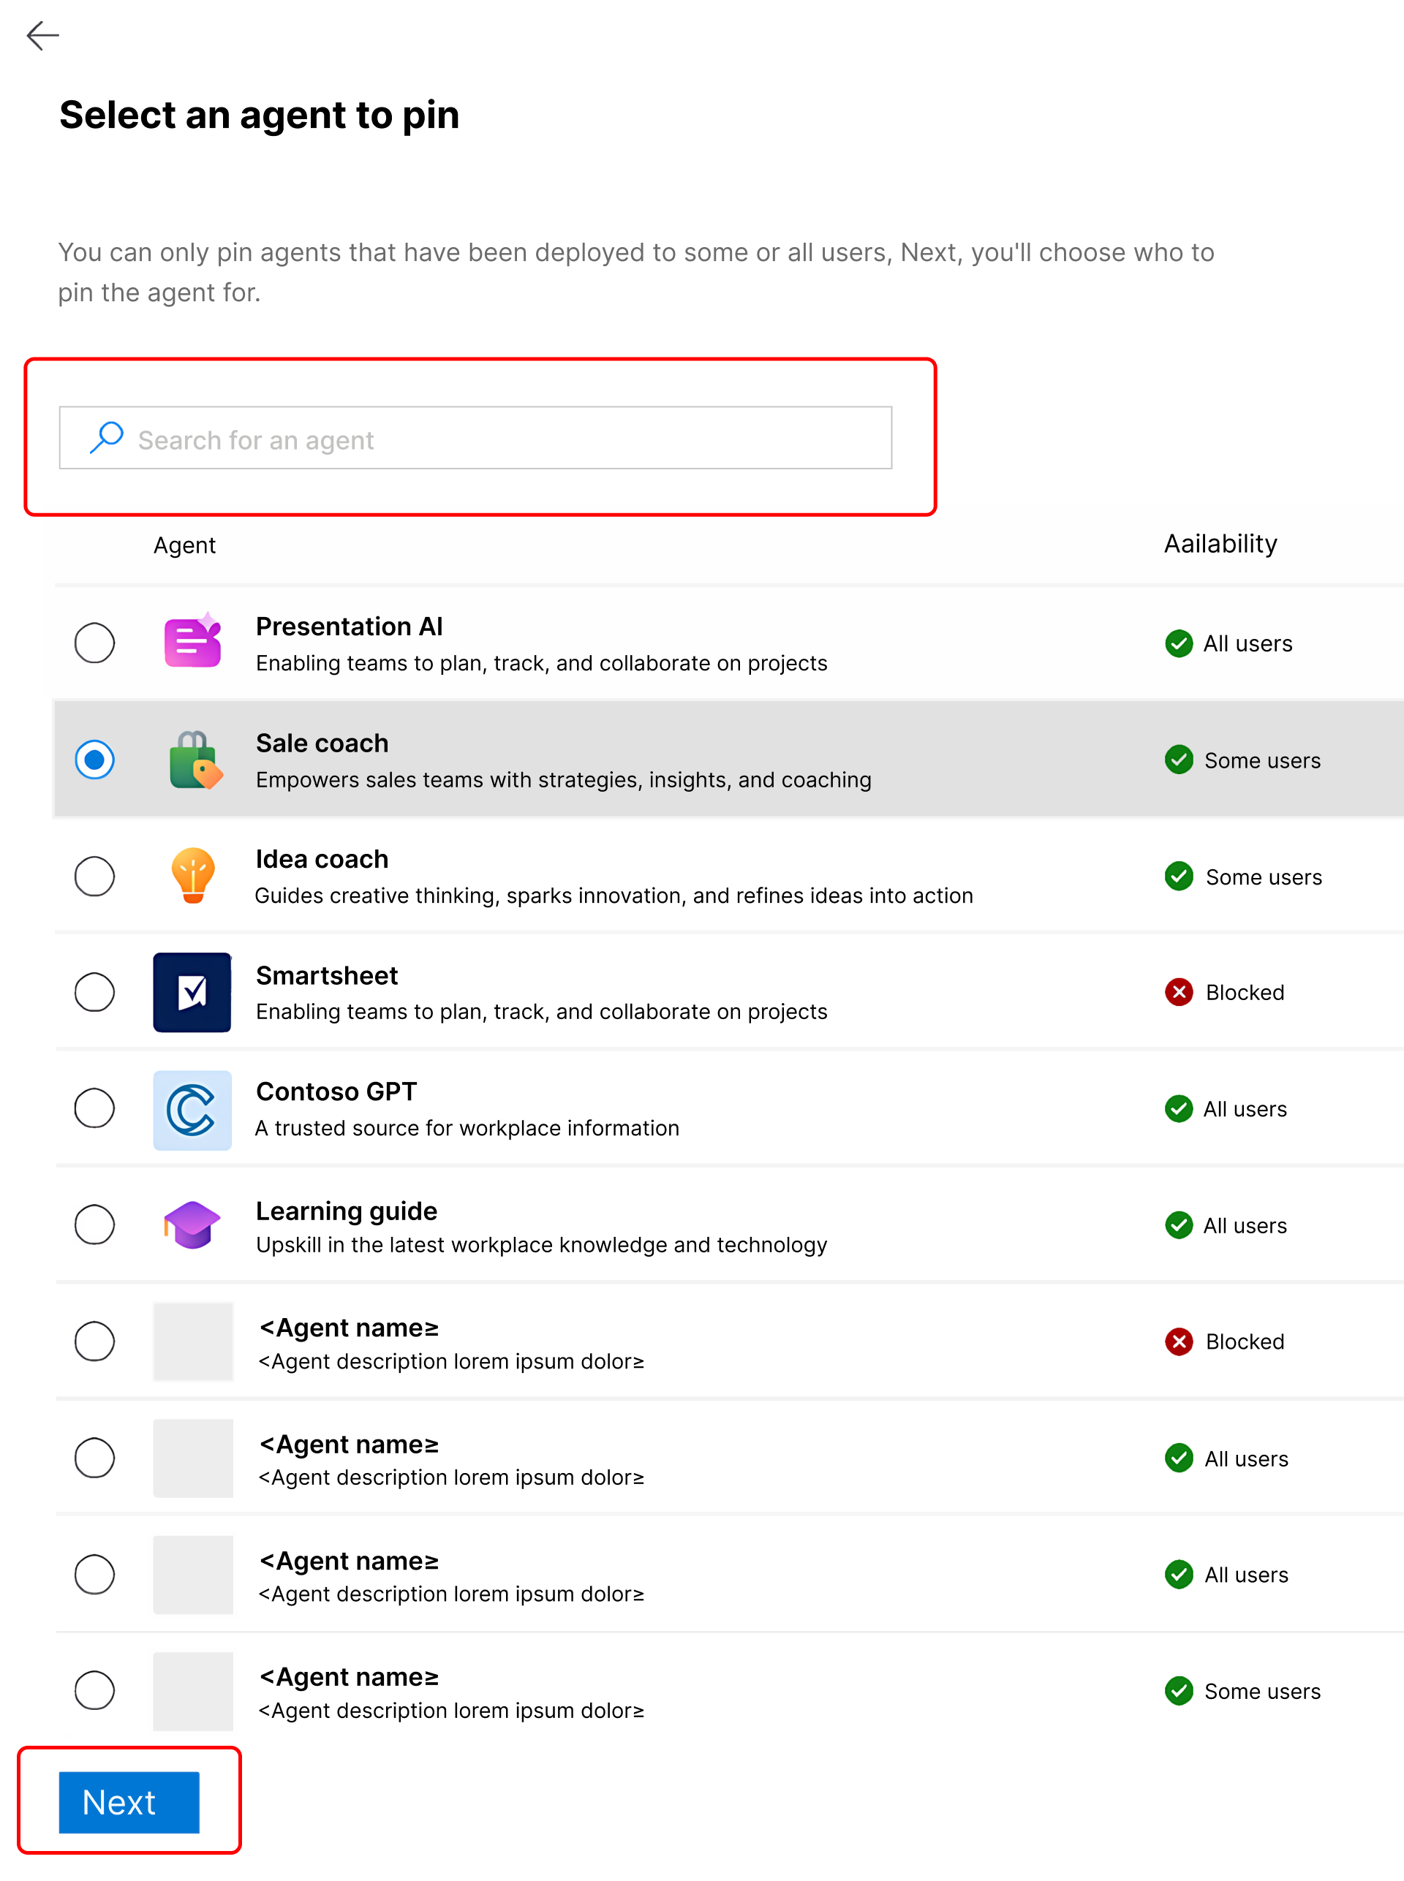1404x1881 pixels.
Task: Click the back arrow icon
Action: (42, 36)
